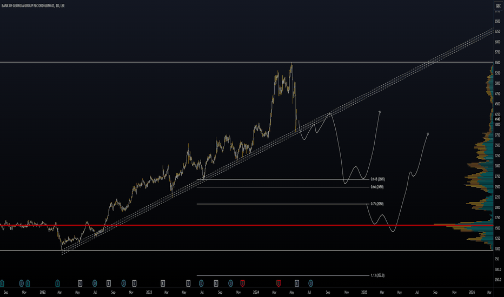Click the 0.66 (2490) Fibonacci level label

[x=377, y=187]
